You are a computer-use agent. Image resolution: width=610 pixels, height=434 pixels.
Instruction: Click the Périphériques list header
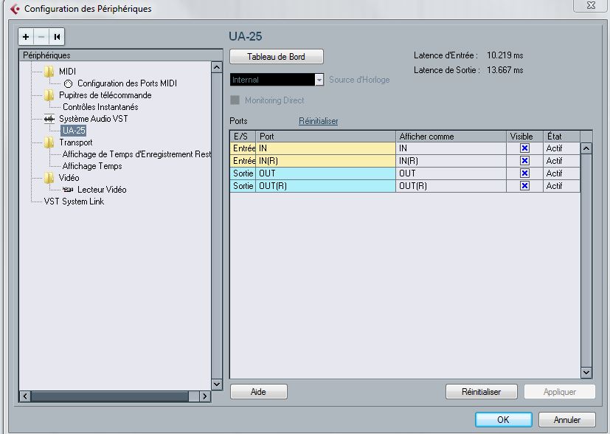(121, 55)
